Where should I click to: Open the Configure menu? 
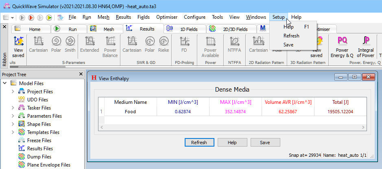coord(194,17)
